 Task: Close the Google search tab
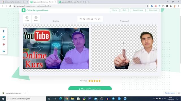pos(27,2)
